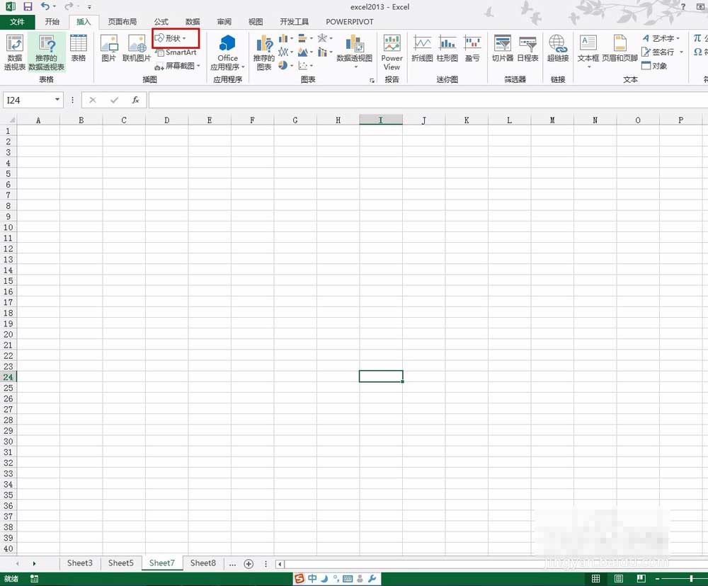Expand the Name Box dropdown arrow
Viewport: 708px width, 586px height.
tap(57, 100)
